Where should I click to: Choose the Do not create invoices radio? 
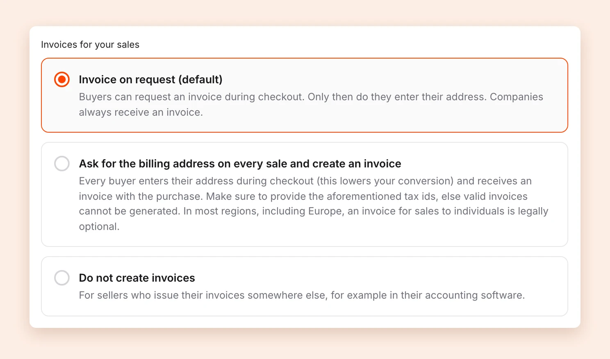(x=62, y=278)
